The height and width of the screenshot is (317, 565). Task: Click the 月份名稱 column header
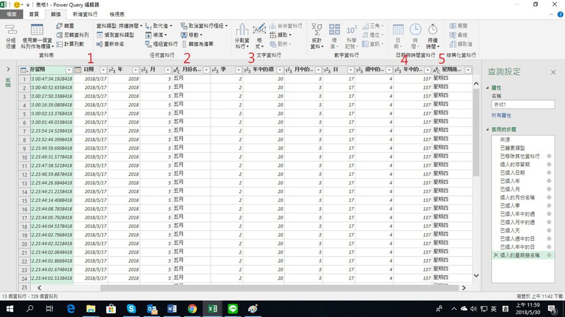click(191, 70)
